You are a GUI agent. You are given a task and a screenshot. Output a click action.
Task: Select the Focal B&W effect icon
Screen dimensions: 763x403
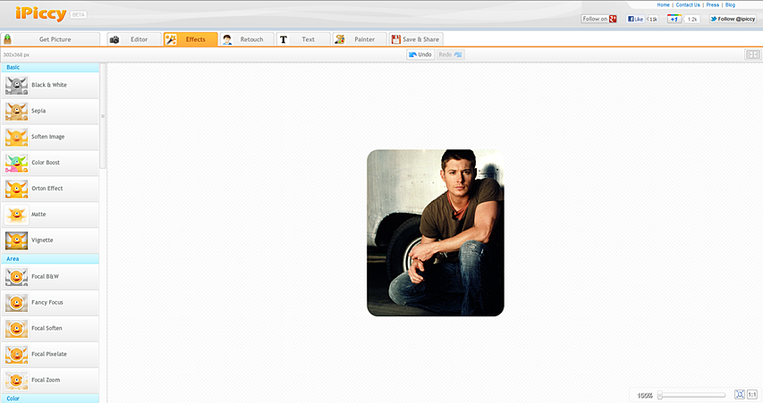point(16,277)
